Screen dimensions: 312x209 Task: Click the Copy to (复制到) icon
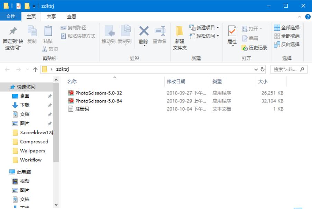(x=126, y=31)
